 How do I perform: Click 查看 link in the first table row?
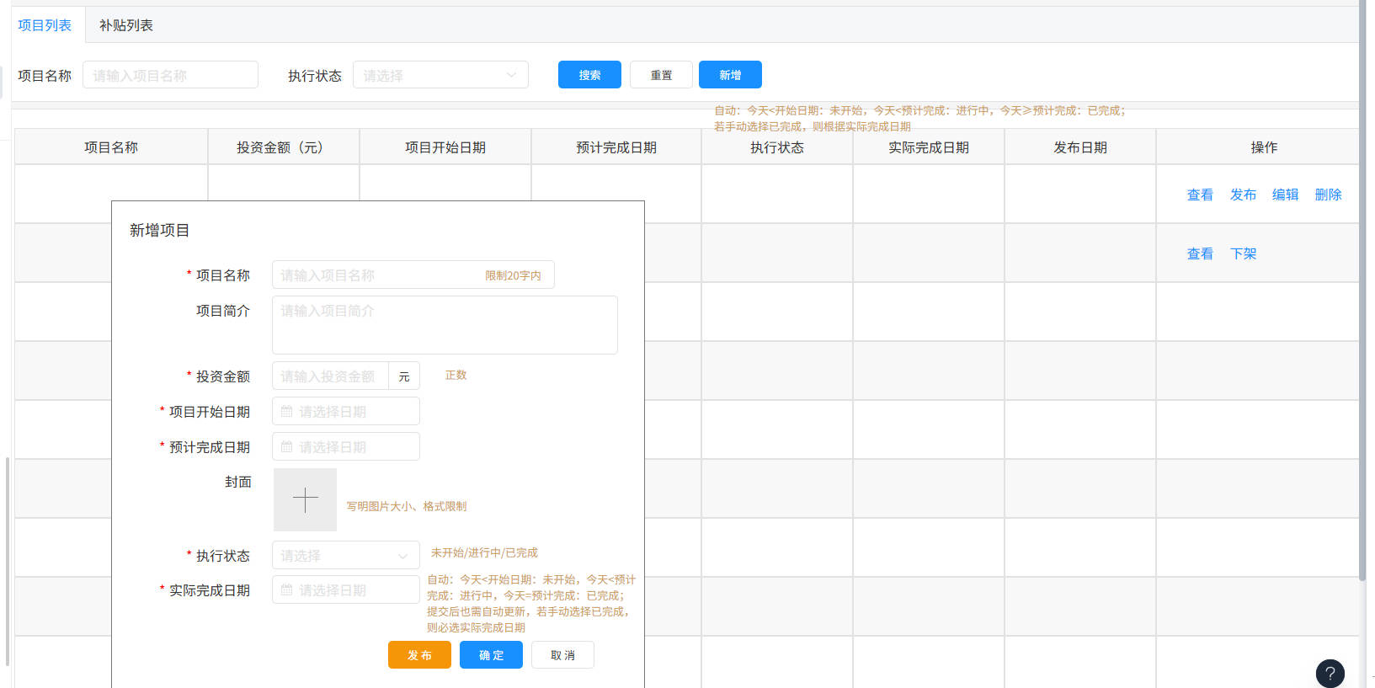point(1200,195)
